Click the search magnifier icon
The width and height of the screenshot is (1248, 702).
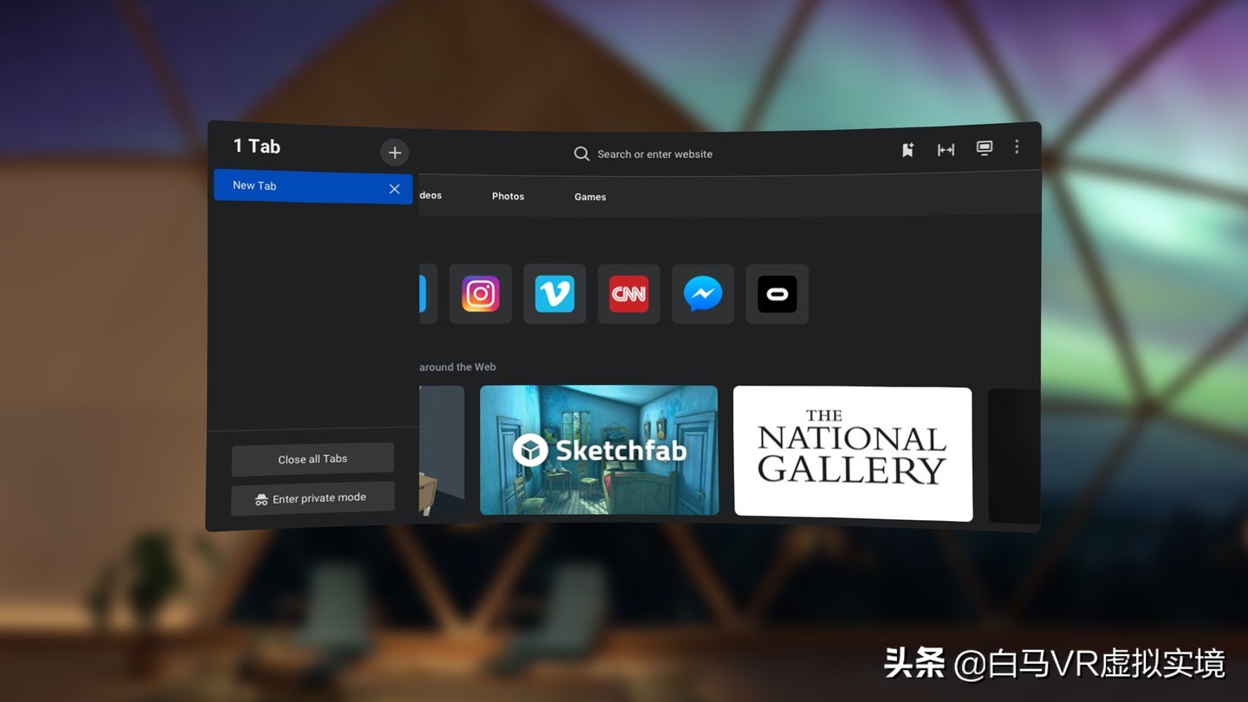581,153
